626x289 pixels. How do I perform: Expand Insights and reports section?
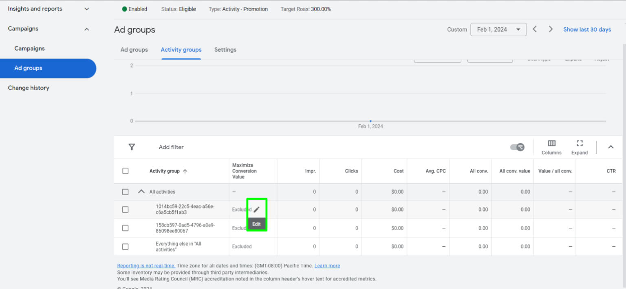tap(86, 9)
